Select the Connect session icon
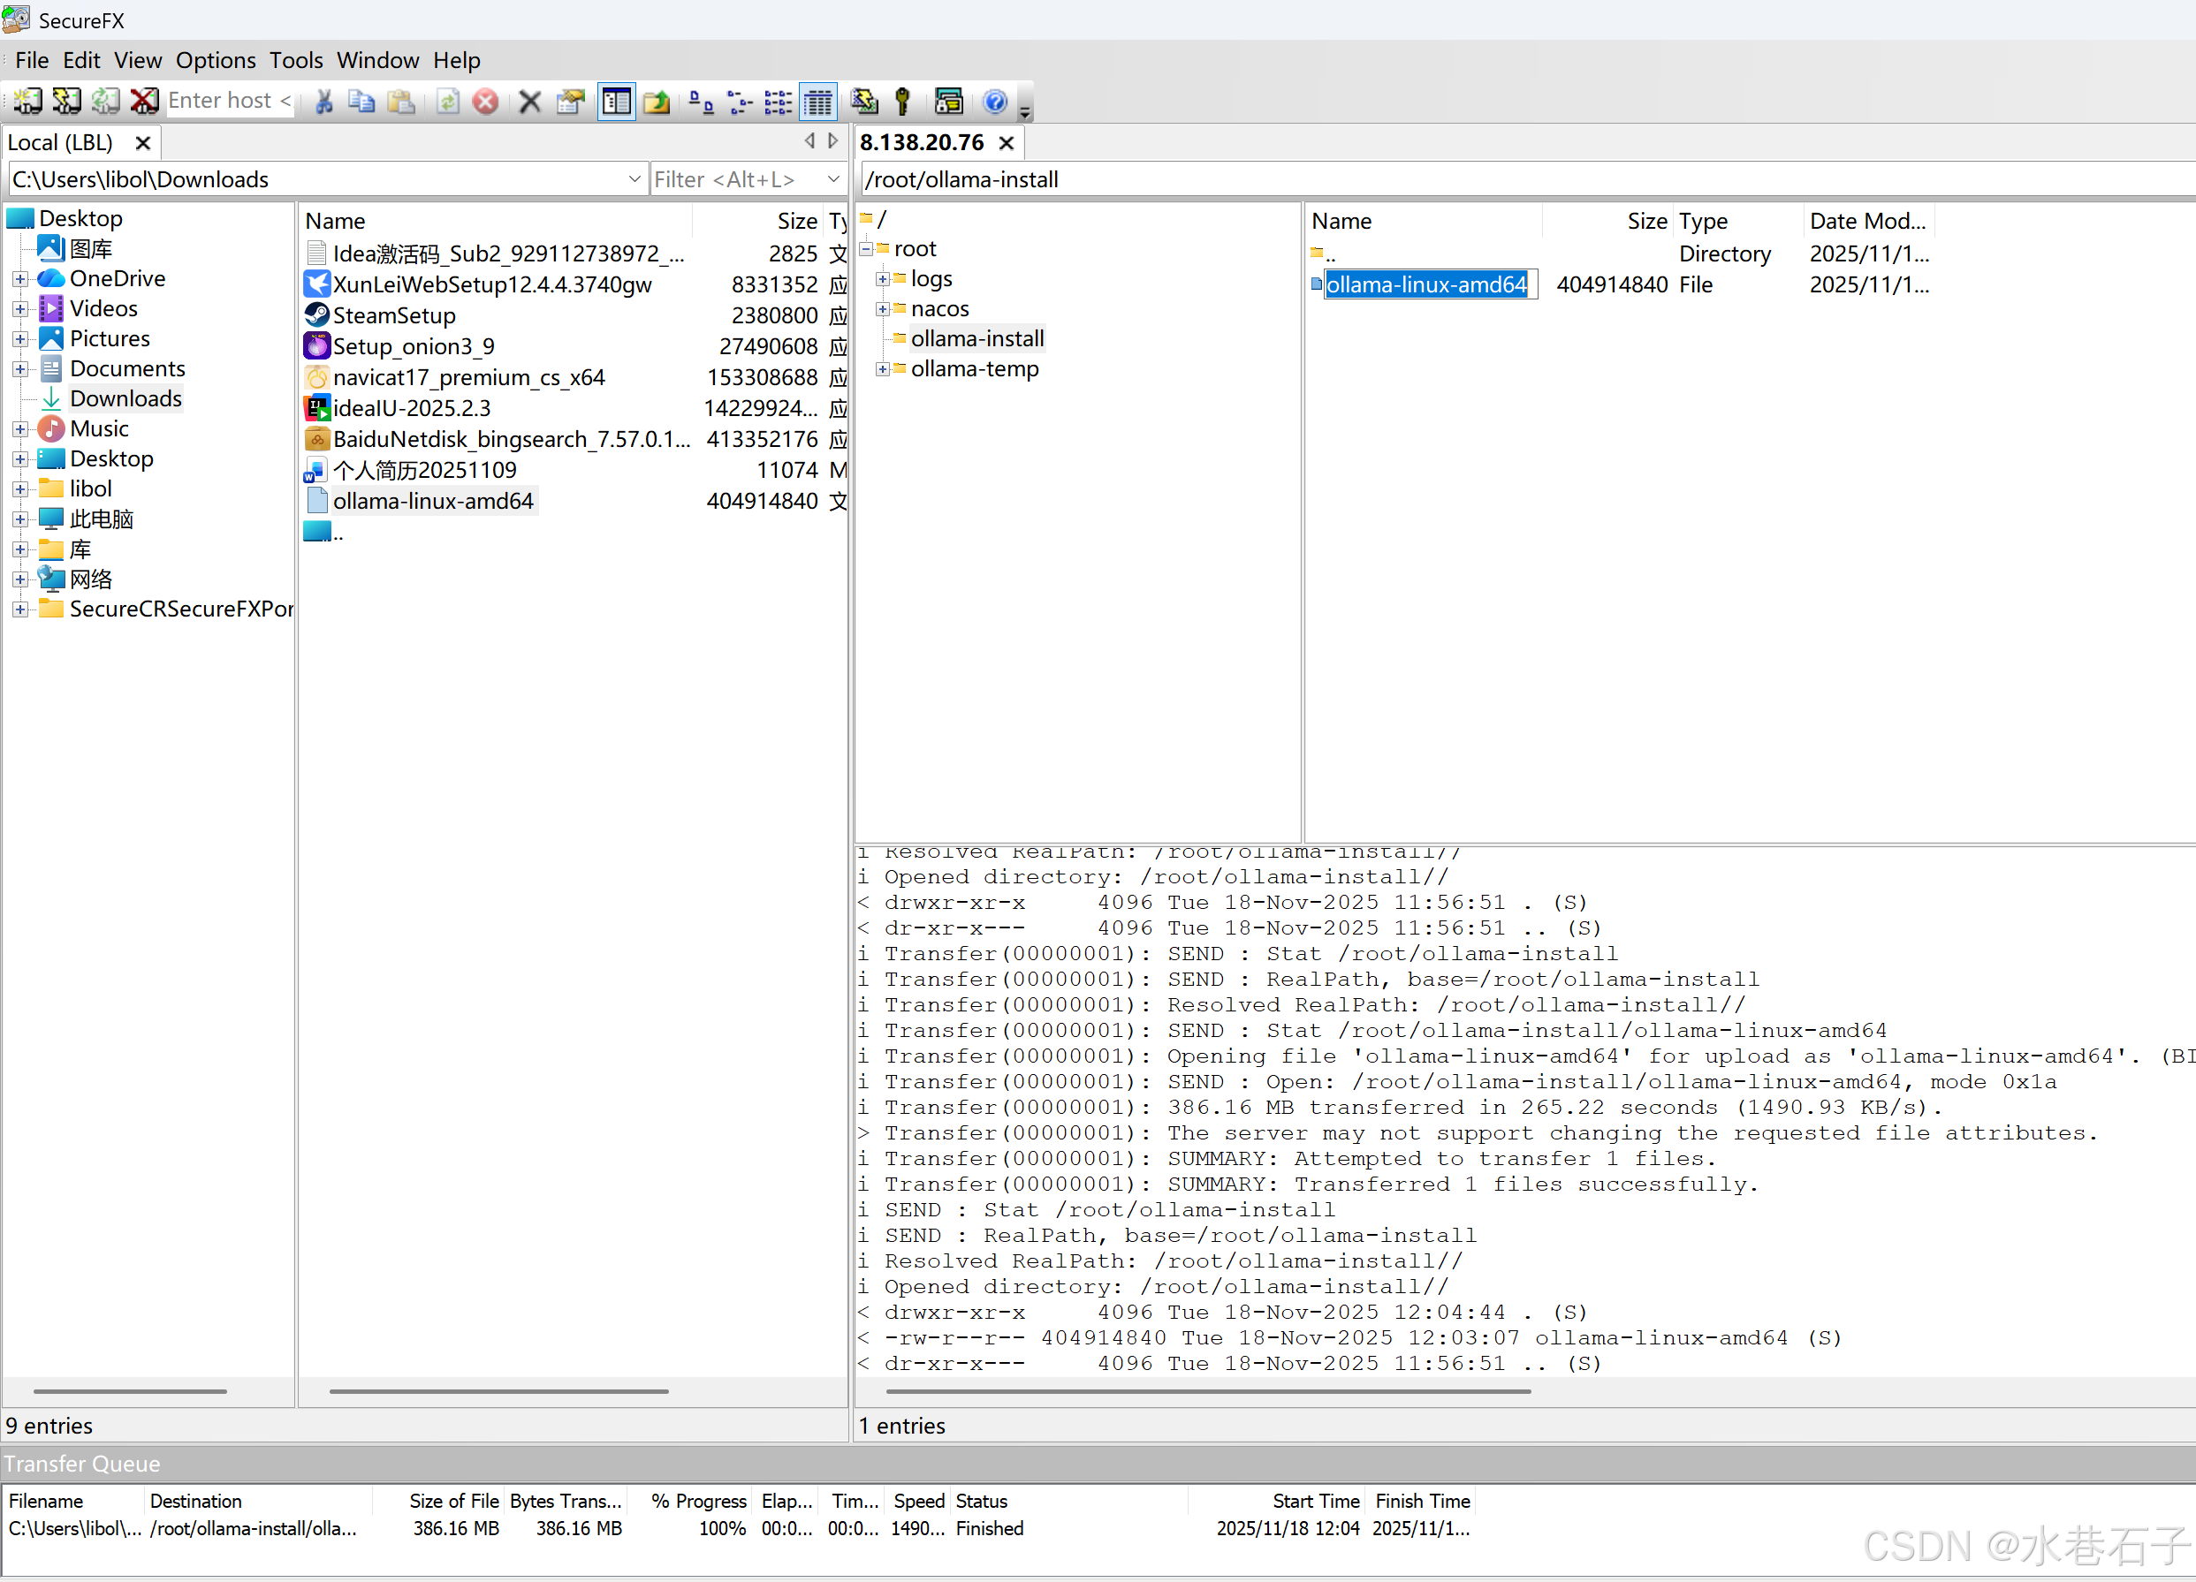The height and width of the screenshot is (1582, 2196). 27,101
